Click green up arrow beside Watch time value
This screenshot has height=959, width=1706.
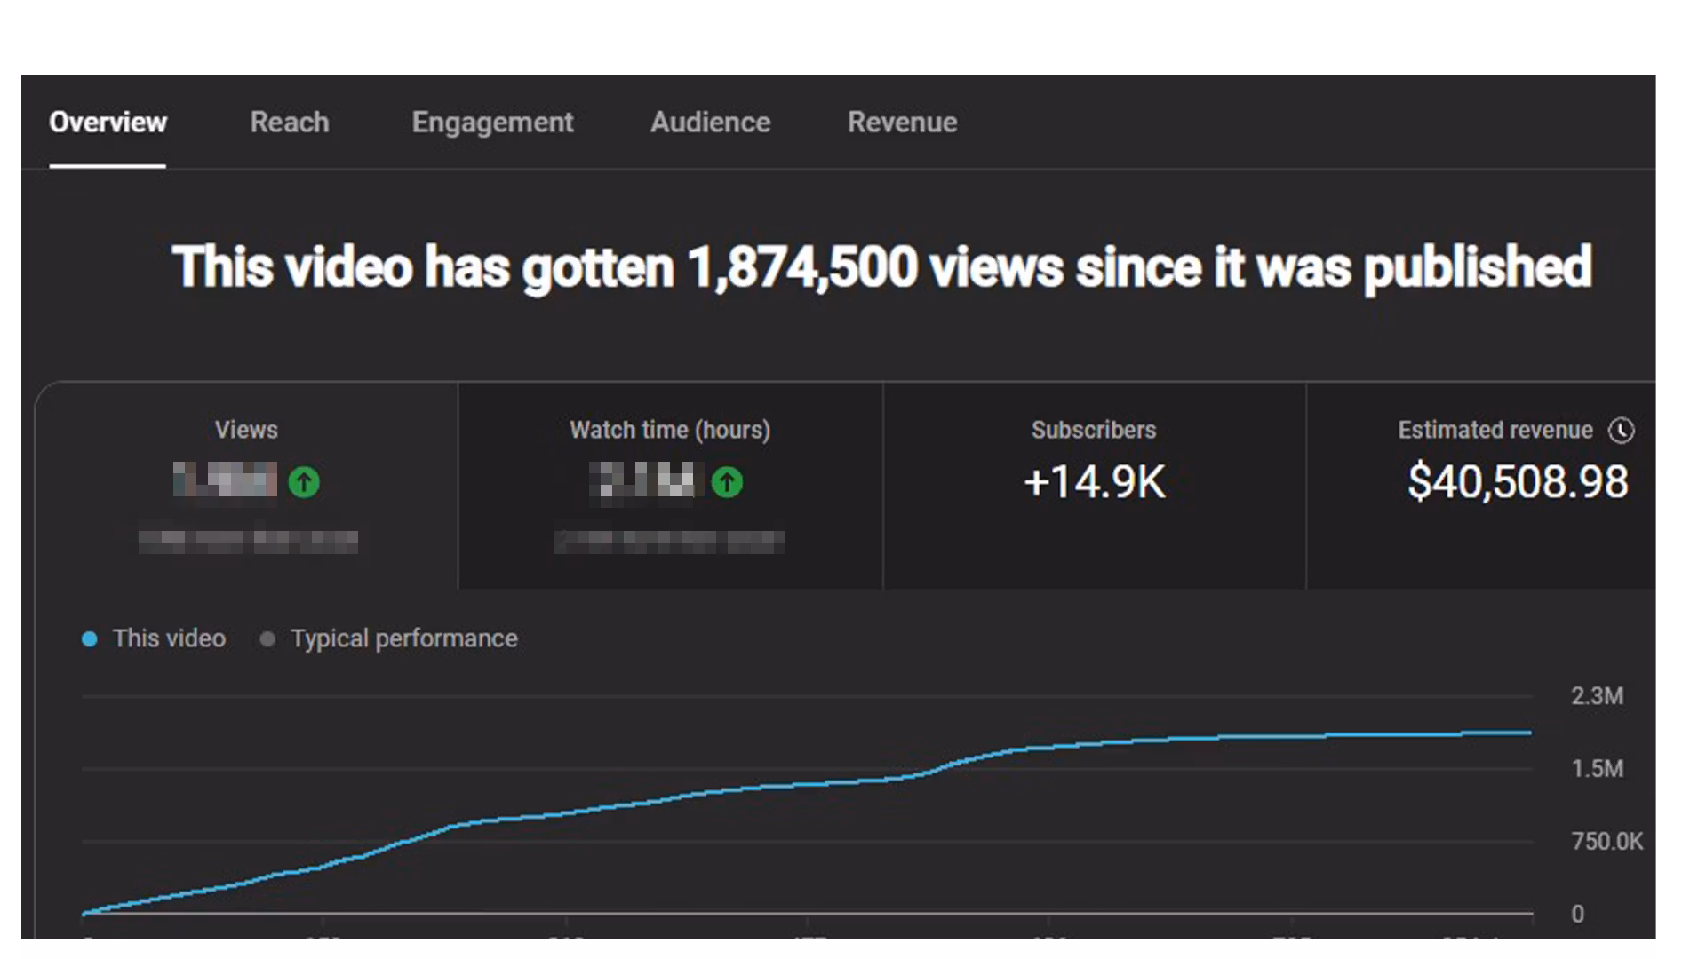727,482
